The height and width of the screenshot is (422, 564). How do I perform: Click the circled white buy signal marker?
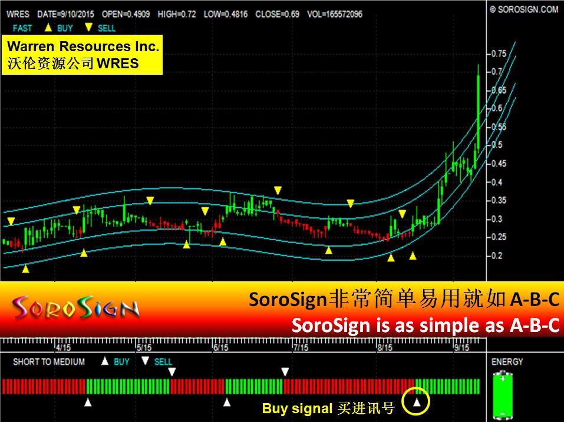[x=417, y=402]
